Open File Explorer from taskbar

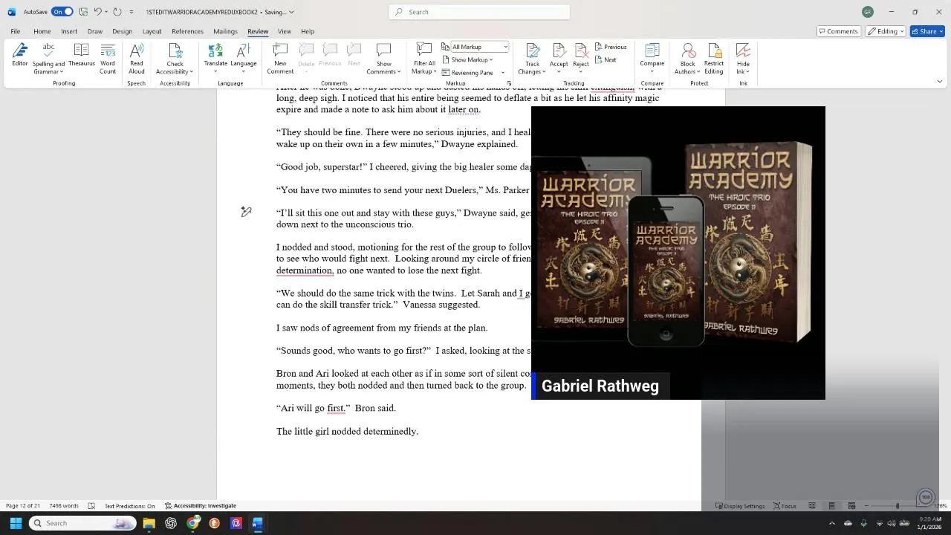click(x=149, y=523)
